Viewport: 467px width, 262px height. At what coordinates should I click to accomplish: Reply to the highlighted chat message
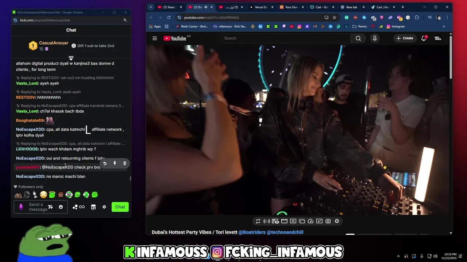click(x=105, y=163)
